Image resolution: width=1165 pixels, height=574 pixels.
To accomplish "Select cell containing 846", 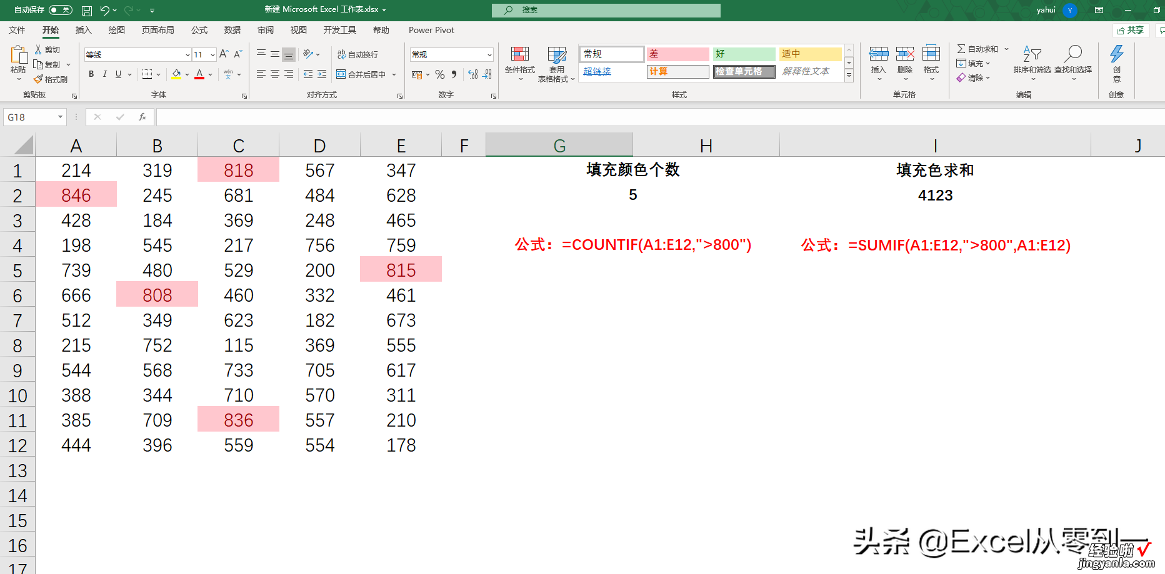I will (x=76, y=195).
